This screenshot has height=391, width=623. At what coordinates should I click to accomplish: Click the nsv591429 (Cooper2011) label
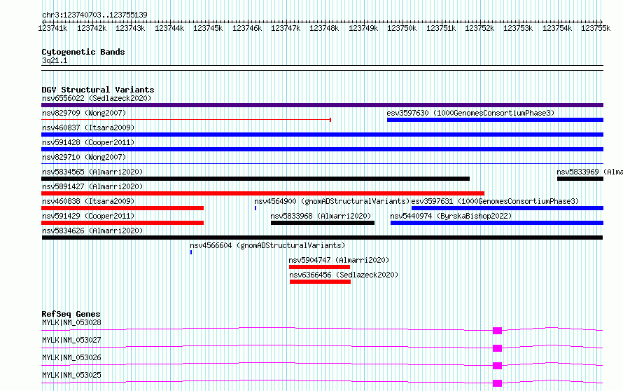[x=88, y=216]
